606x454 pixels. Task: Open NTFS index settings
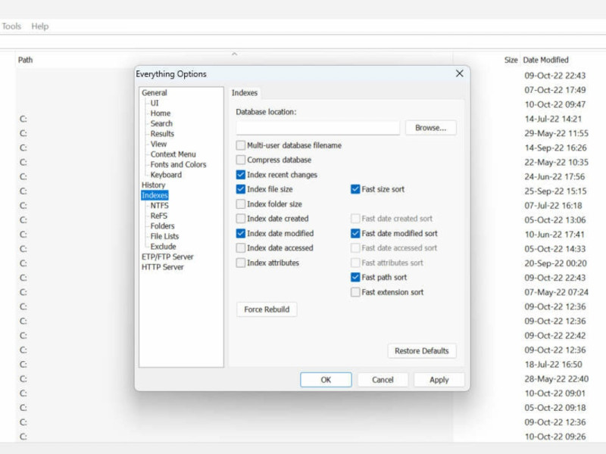click(159, 205)
